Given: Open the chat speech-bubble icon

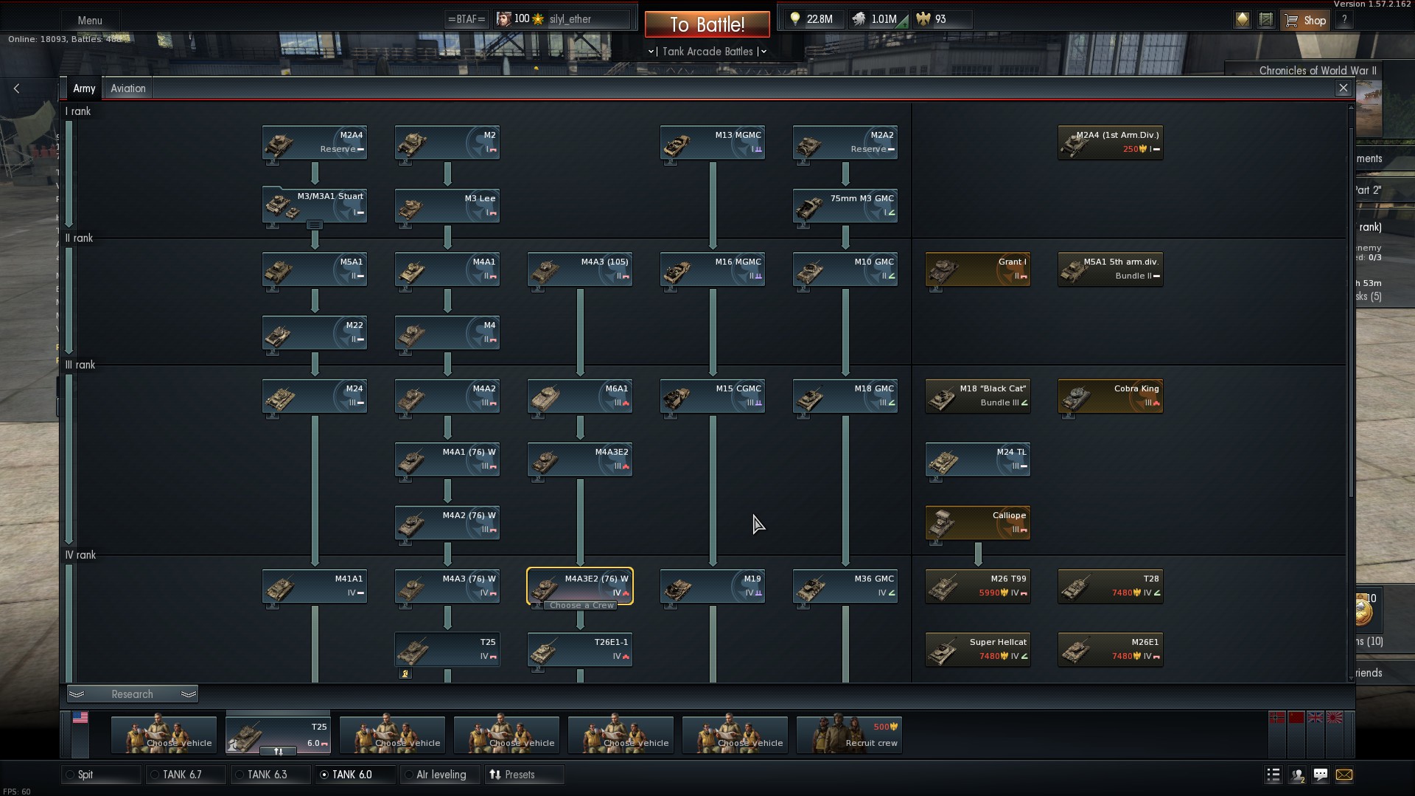Looking at the screenshot, I should (x=1321, y=775).
